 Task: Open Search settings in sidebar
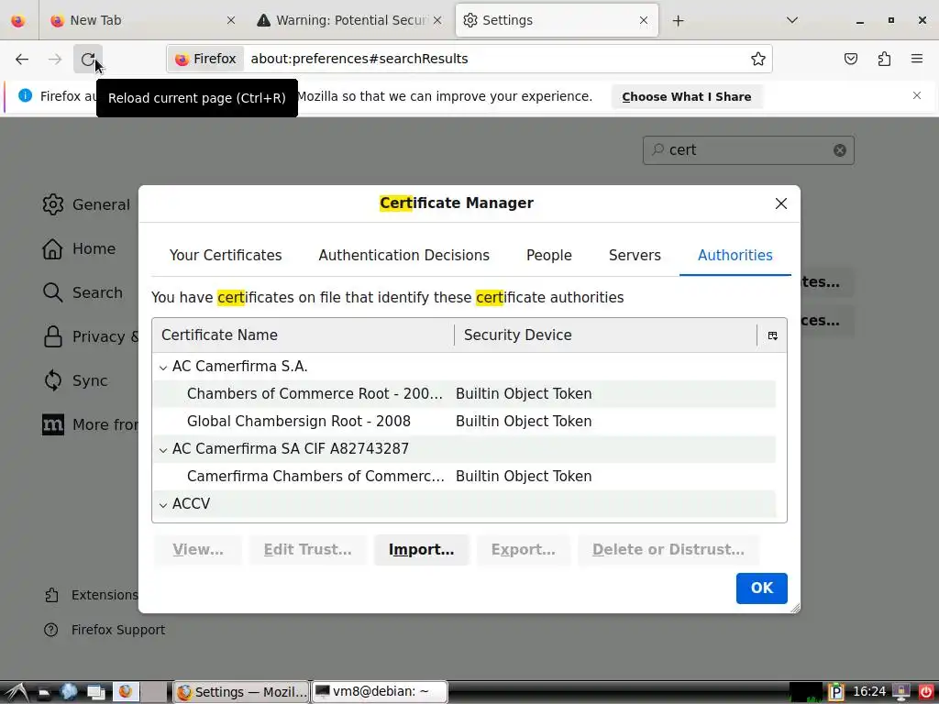pos(83,292)
